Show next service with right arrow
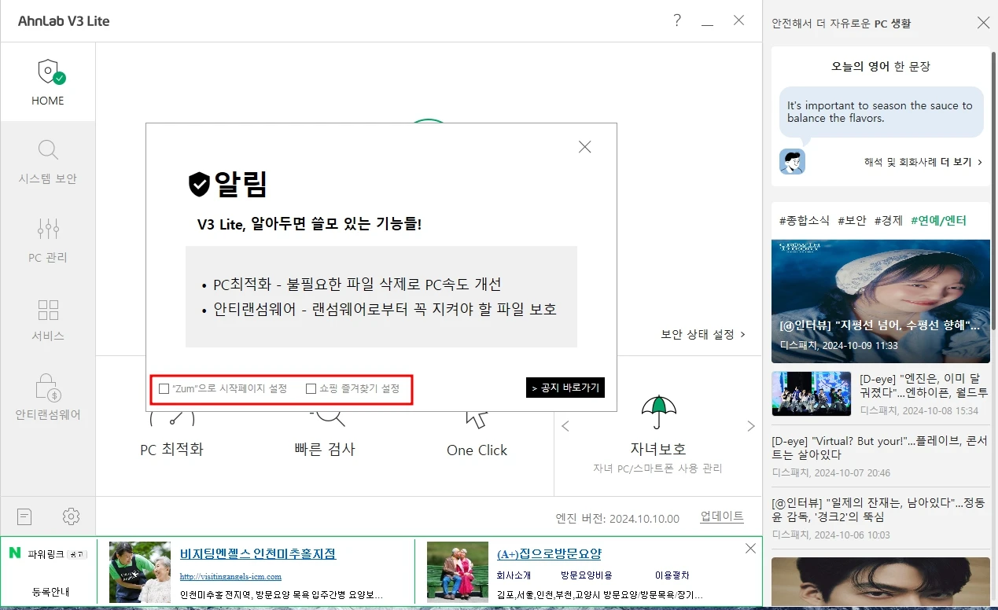The height and width of the screenshot is (610, 998). pyautogui.click(x=750, y=426)
